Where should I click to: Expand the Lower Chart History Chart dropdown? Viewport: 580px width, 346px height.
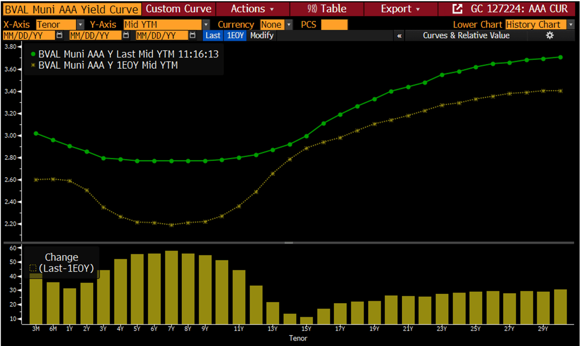[x=571, y=25]
